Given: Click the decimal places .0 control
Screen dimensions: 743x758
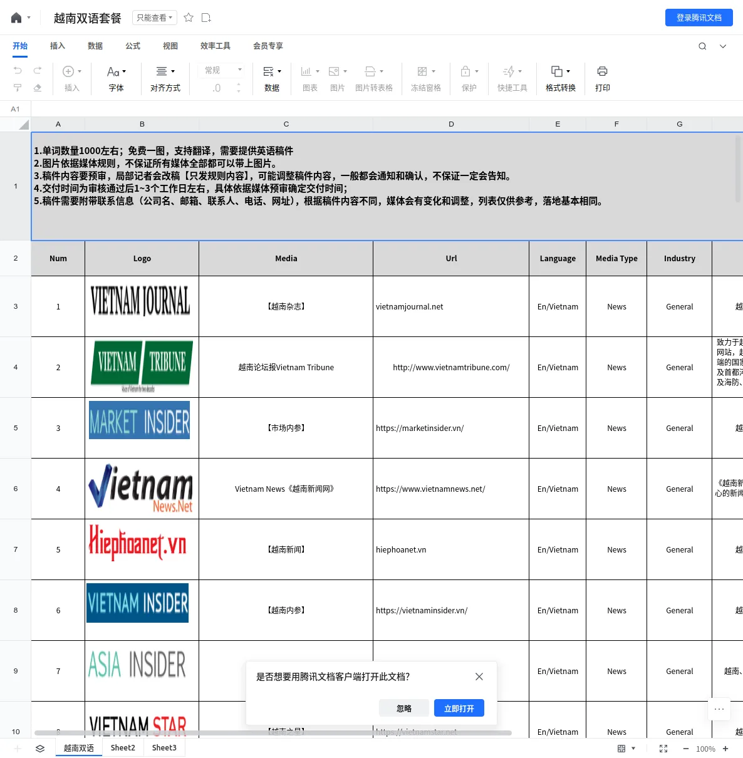Looking at the screenshot, I should pyautogui.click(x=217, y=88).
